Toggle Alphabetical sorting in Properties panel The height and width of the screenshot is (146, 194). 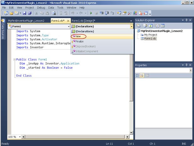pos(142,75)
